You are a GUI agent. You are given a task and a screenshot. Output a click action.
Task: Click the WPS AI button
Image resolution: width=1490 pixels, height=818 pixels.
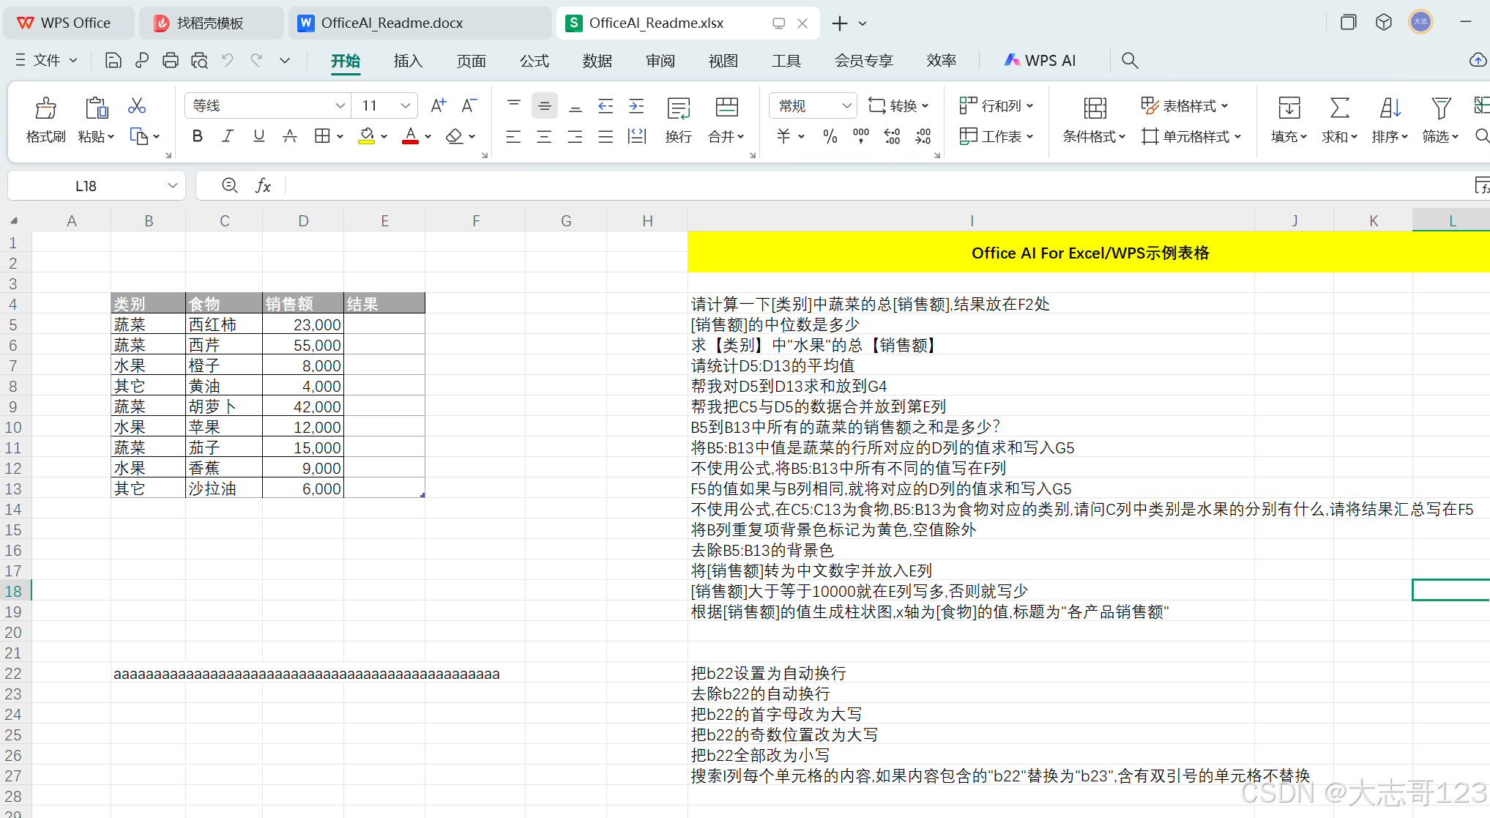(1040, 61)
